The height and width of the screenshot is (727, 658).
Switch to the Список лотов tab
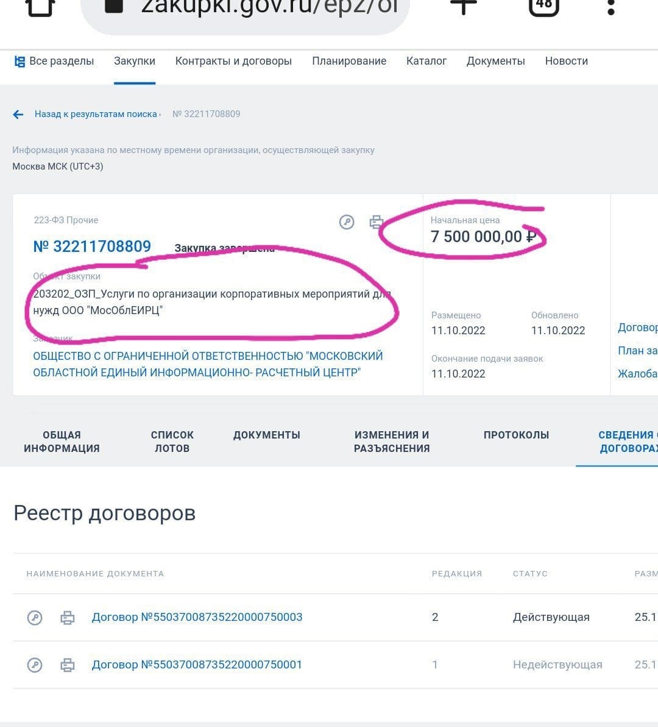(x=172, y=442)
